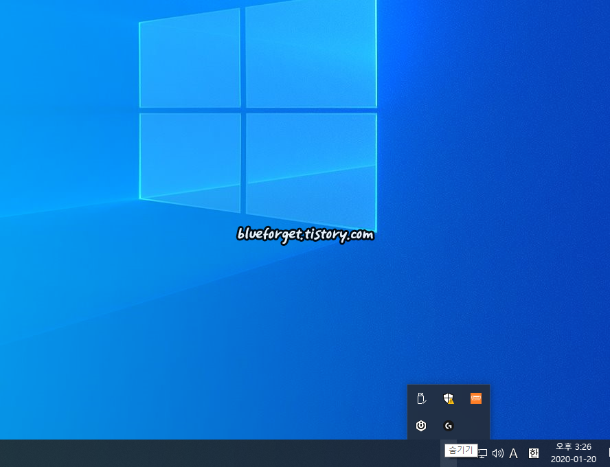Viewport: 610px width, 467px height.
Task: Collapse the hidden icons tray with the highlighted taskbar button
Action: 449,453
